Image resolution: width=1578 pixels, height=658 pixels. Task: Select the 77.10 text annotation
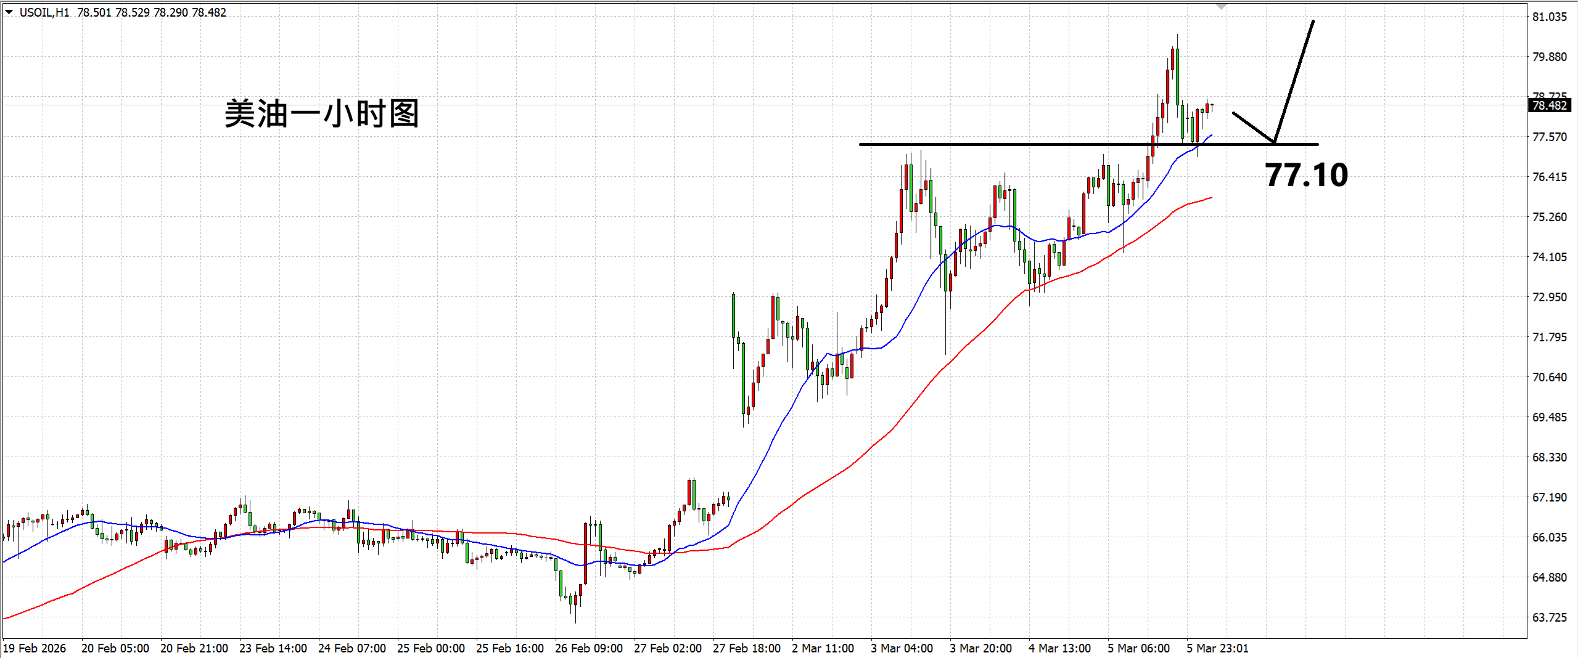pos(1306,175)
